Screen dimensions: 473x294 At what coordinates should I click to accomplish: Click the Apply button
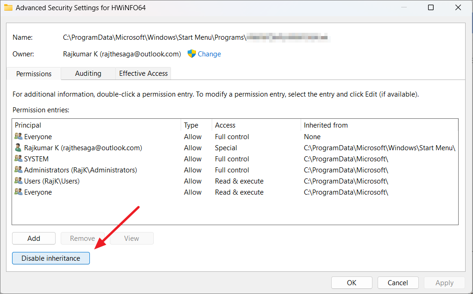[444, 282]
